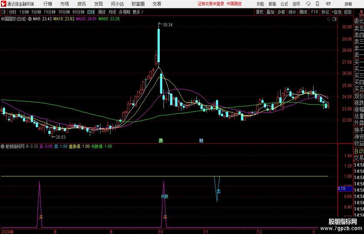Open the 版面 menu
The height and width of the screenshot is (234, 364).
pos(272,4)
